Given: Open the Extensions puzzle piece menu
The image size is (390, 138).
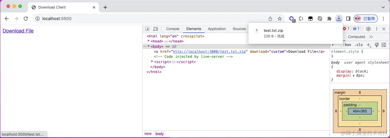Looking at the screenshot, I should point(329,19).
